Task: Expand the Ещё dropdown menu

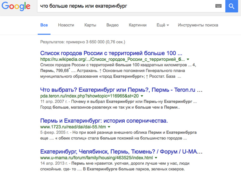Action: tap(163, 25)
